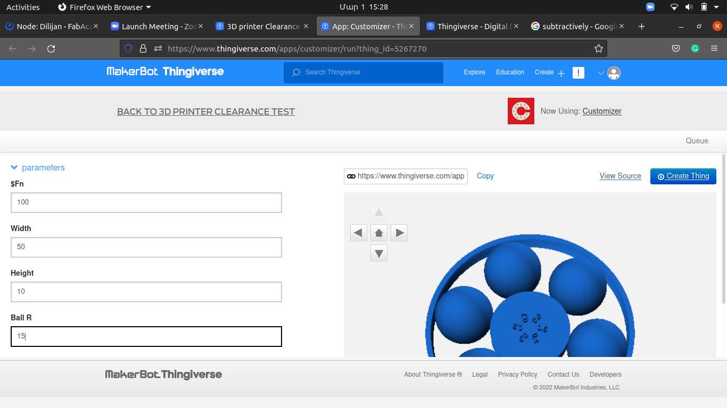Open About Thingiverse footer link
The image size is (727, 408).
click(433, 375)
